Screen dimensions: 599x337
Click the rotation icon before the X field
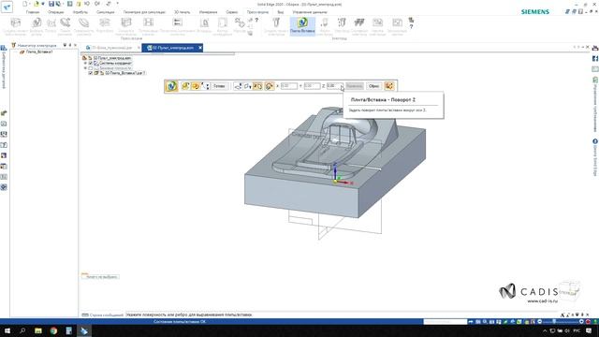(269, 86)
